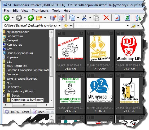
Task: Select Компьютер in folder tree
Action: click(x=14, y=45)
